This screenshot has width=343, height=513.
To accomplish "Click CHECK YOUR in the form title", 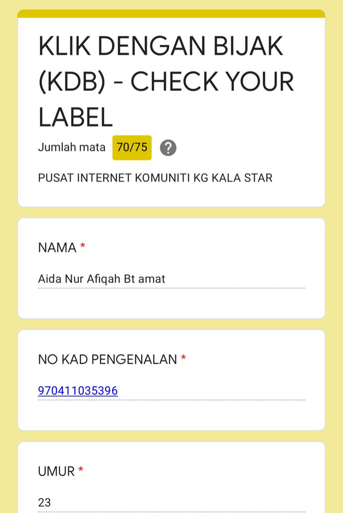I will point(212,82).
